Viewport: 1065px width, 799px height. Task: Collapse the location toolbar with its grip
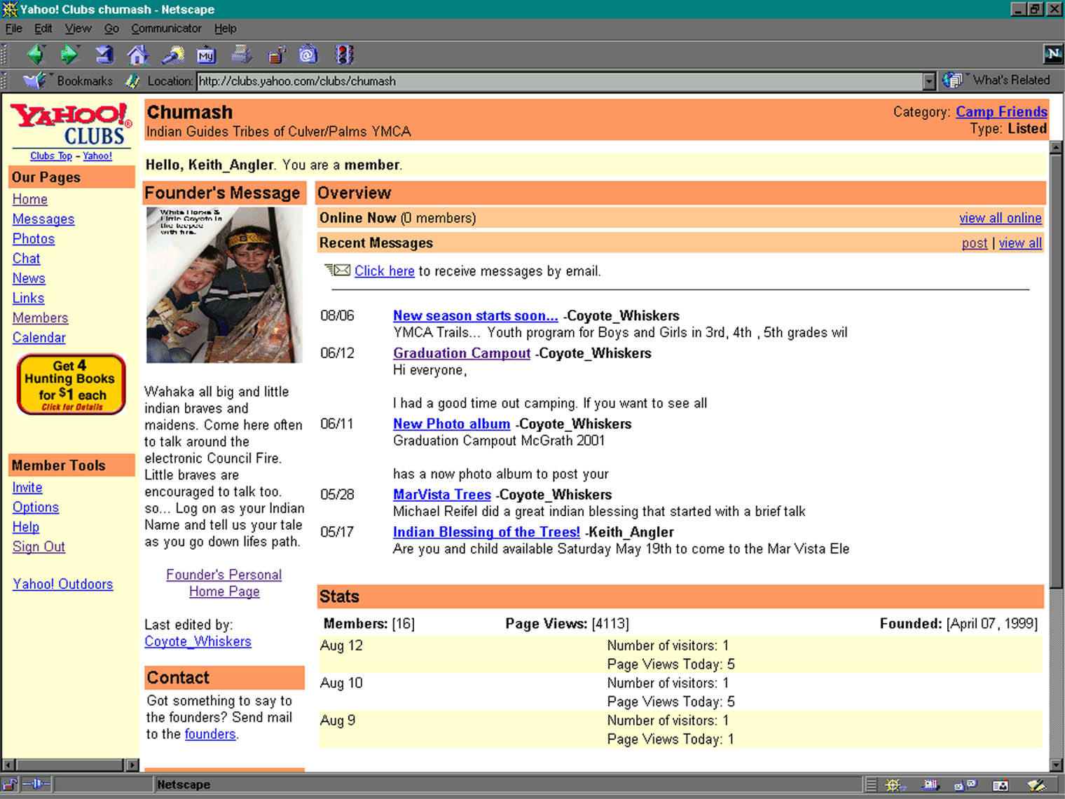[4, 81]
